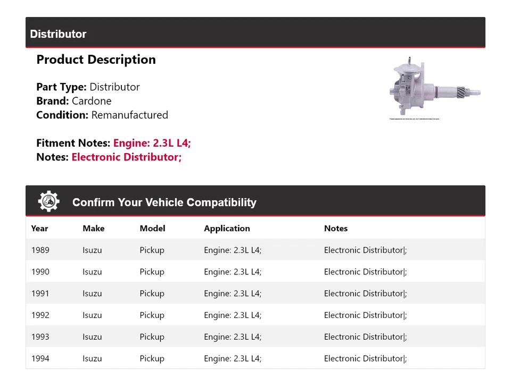Select the 1994 year row
This screenshot has height=386, width=511.
[x=40, y=359]
